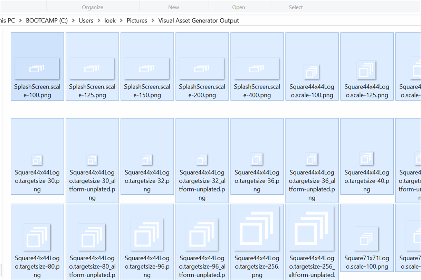The width and height of the screenshot is (421, 280).
Task: Select Square44x44Logo.scale-125.png icon
Action: pos(366,70)
